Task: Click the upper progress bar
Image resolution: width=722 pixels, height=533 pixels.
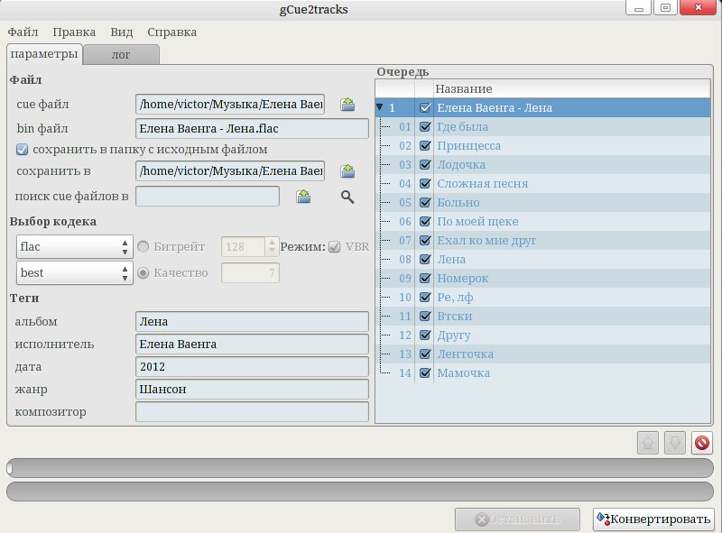Action: (360, 468)
